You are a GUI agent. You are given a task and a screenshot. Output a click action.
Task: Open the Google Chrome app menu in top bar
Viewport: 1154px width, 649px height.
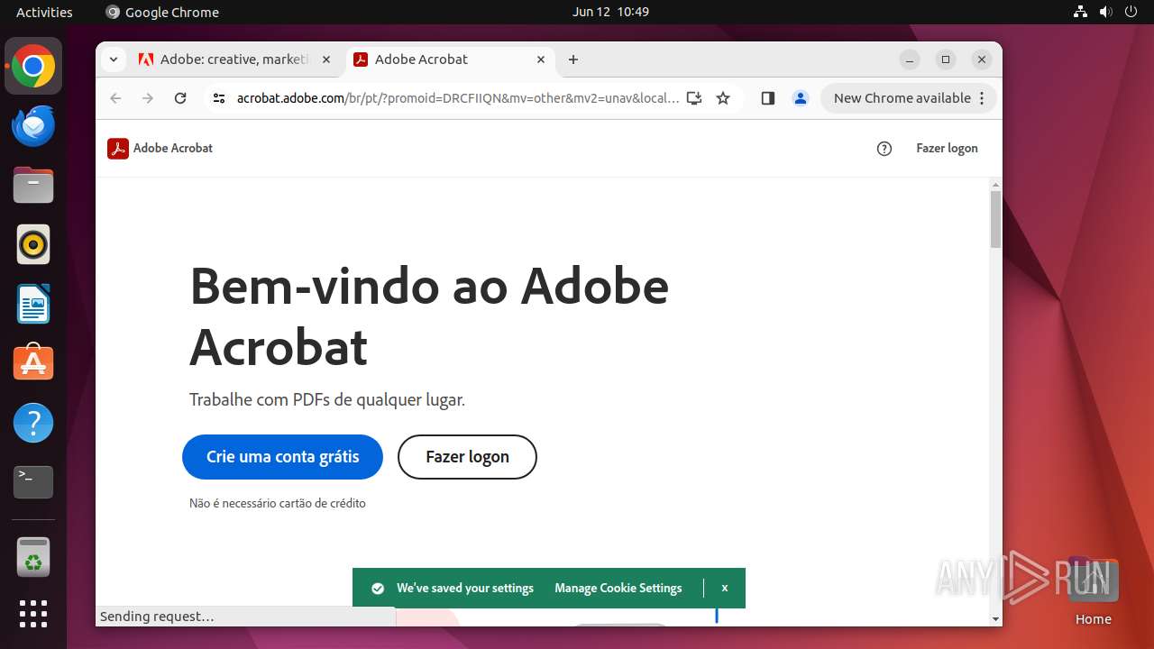coord(162,12)
